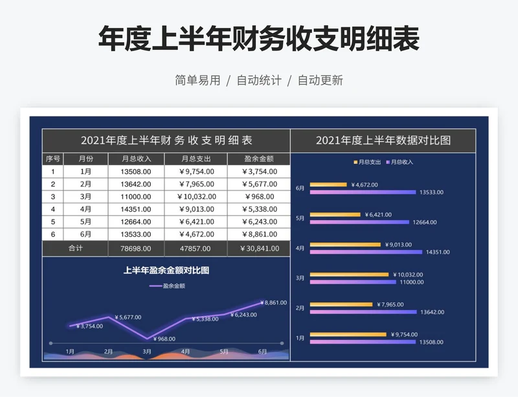The height and width of the screenshot is (397, 518).
Task: Click the 2021年度上半年财务收支明细表 table title
Action: tap(166, 141)
